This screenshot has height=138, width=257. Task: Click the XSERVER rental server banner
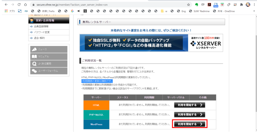pyautogui.click(x=151, y=43)
